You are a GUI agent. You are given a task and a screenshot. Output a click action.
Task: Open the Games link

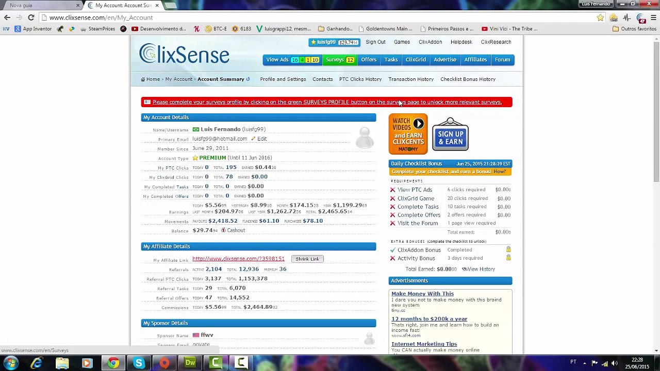click(x=402, y=42)
